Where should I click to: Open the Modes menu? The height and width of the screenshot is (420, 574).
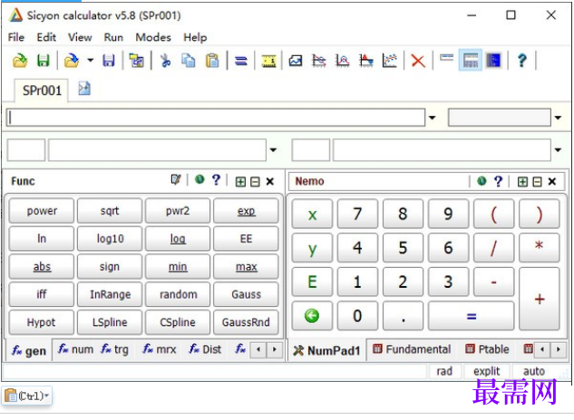(153, 37)
